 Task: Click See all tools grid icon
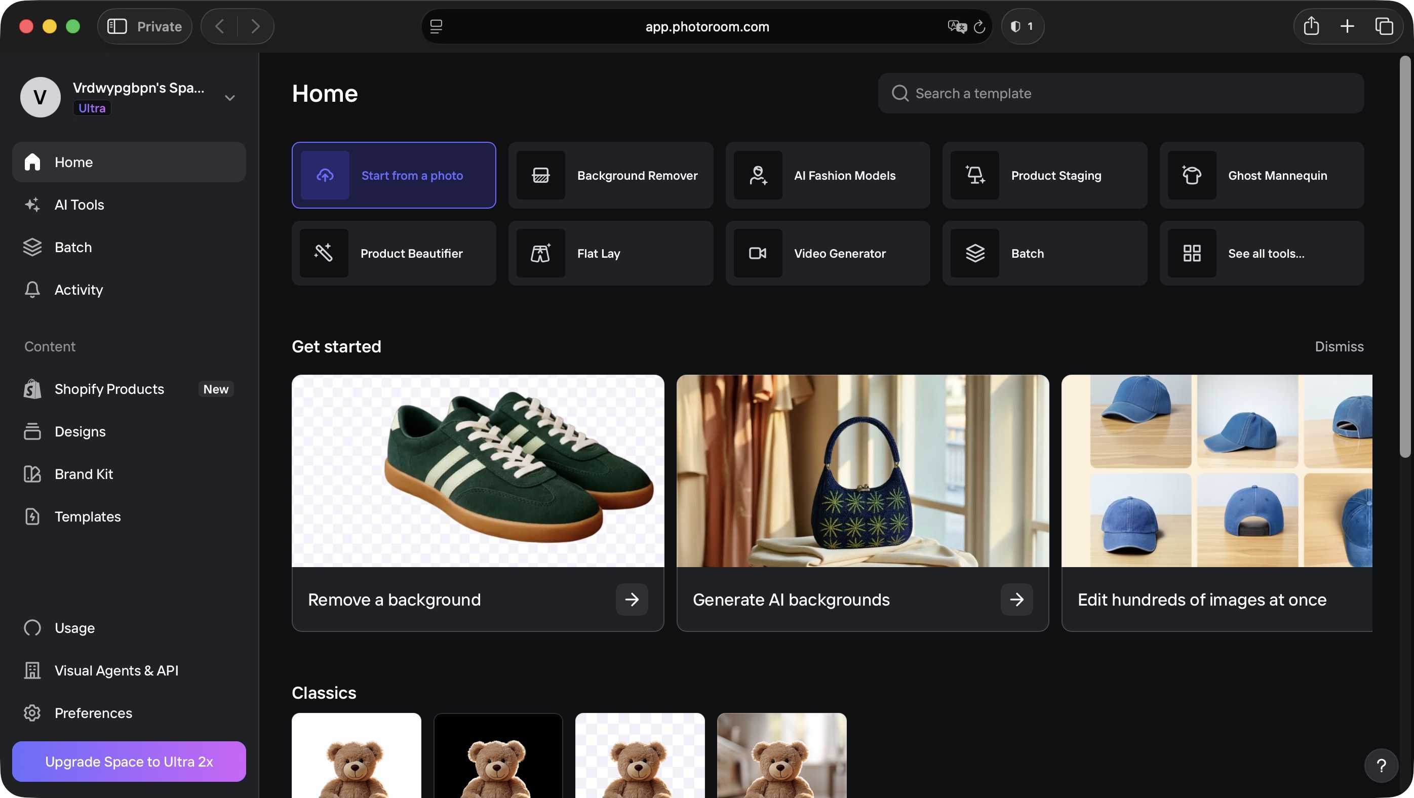[x=1192, y=253]
